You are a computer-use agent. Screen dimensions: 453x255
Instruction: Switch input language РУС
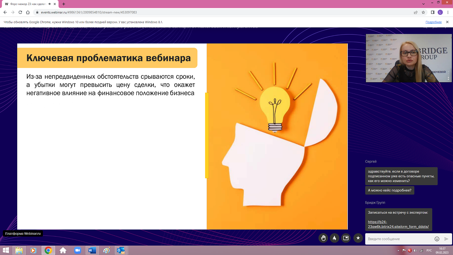pyautogui.click(x=429, y=250)
